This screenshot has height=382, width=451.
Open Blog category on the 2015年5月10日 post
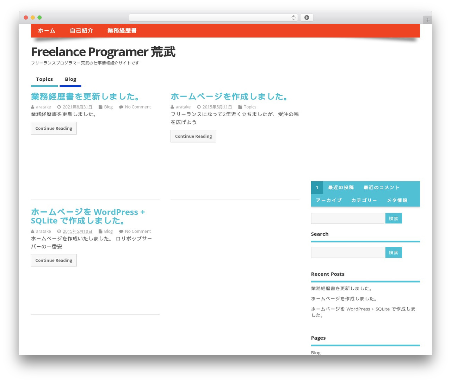(x=108, y=231)
